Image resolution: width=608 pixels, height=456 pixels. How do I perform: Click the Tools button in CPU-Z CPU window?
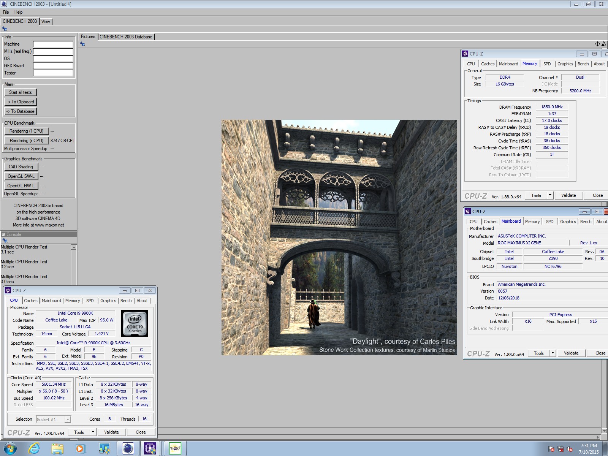pos(79,432)
